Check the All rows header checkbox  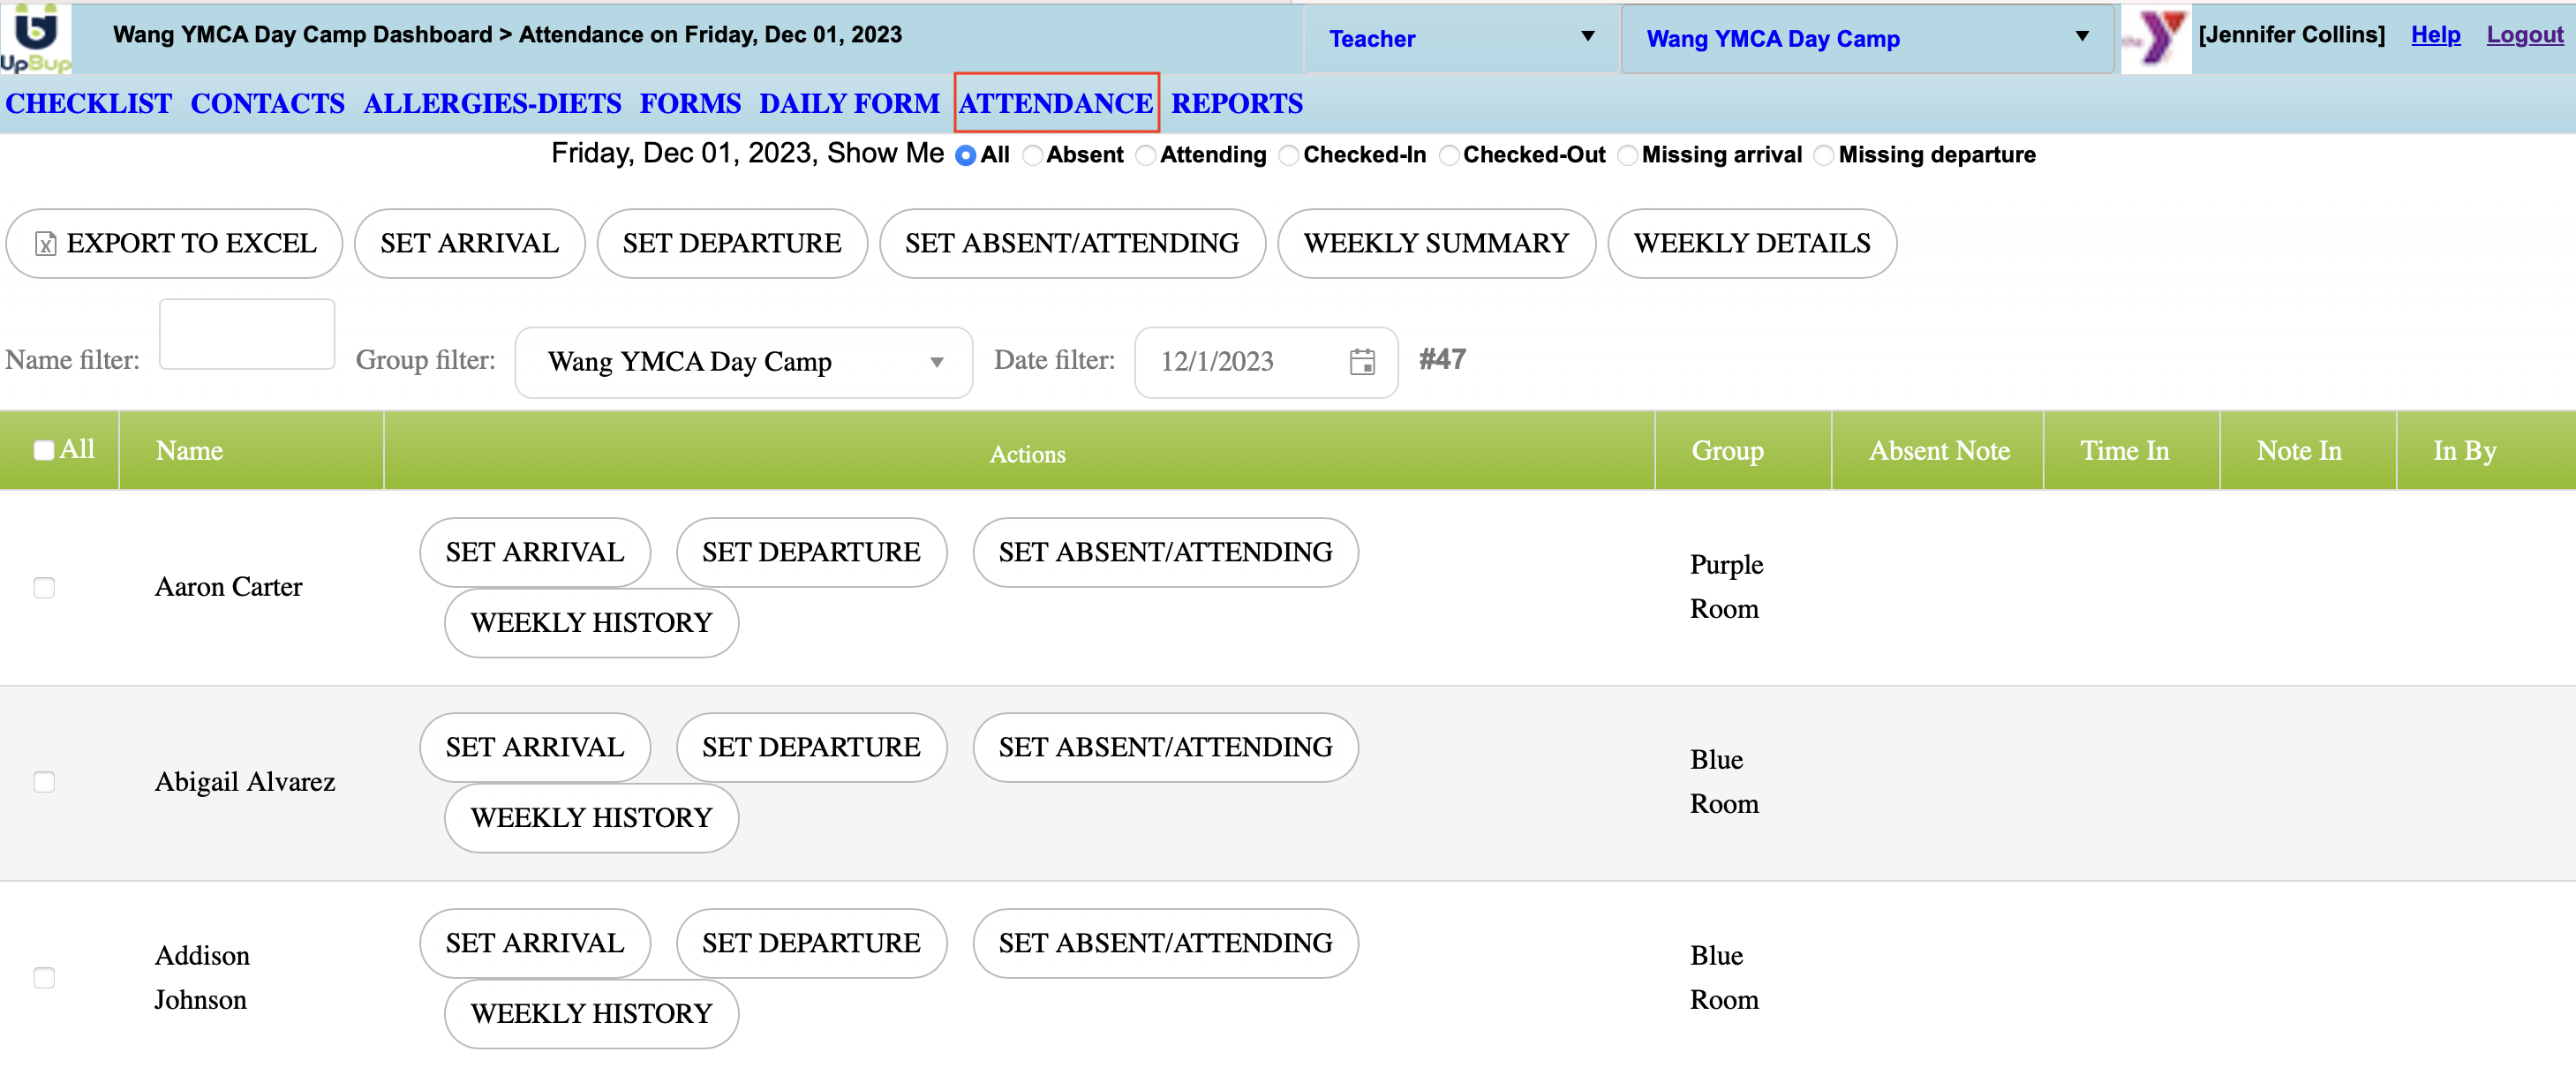pyautogui.click(x=44, y=450)
